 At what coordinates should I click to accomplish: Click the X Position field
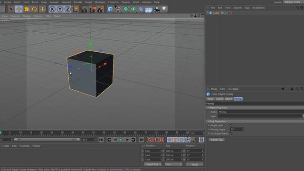(x=153, y=151)
